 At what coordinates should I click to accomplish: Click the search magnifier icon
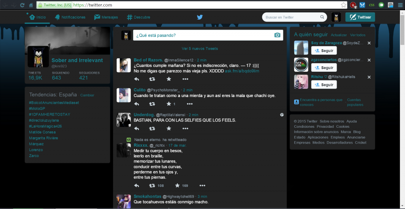[322, 17]
